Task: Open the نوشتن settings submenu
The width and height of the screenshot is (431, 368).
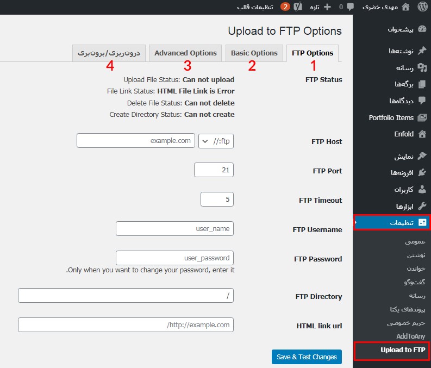Action: [x=416, y=255]
